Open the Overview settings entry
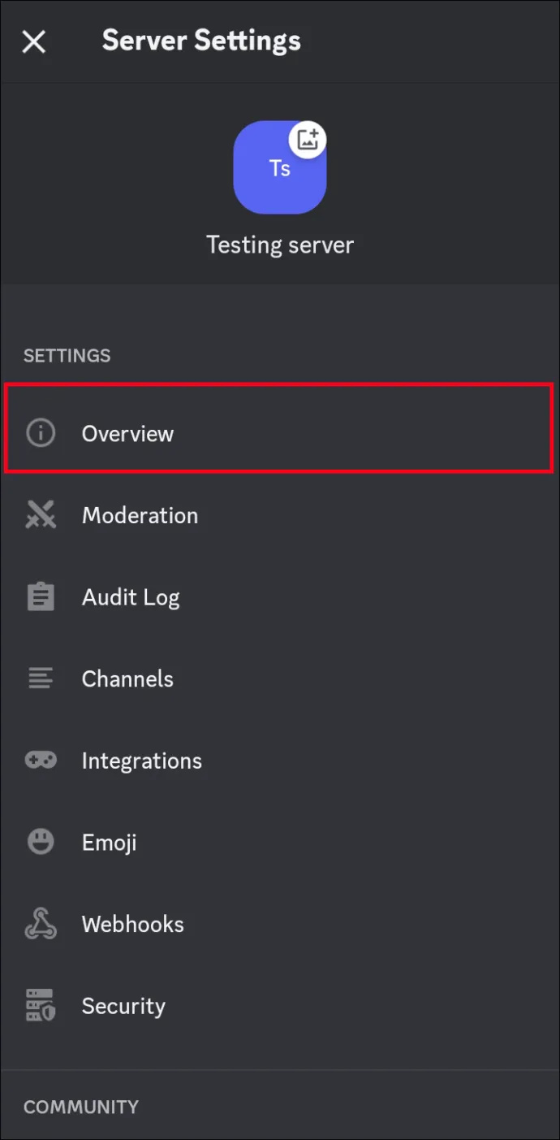Viewport: 560px width, 1140px height. (280, 433)
